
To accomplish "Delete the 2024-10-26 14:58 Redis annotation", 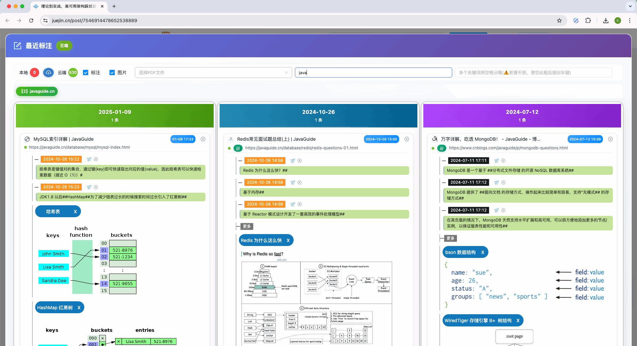I will pyautogui.click(x=299, y=161).
